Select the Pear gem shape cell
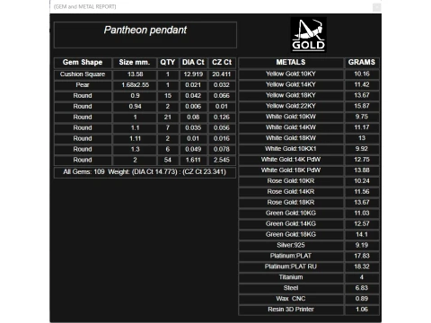The height and width of the screenshot is (323, 431). pyautogui.click(x=83, y=85)
